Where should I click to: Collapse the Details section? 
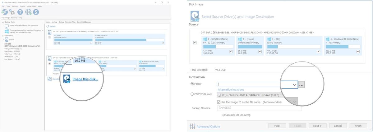(x=3, y=40)
